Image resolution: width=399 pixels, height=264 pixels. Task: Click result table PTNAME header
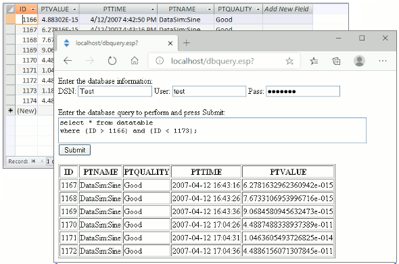[101, 171]
